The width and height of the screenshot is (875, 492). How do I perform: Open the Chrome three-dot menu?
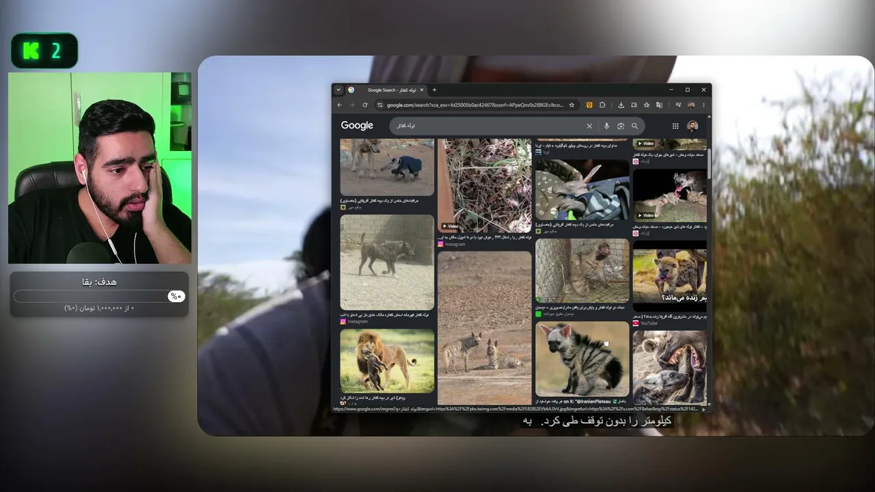pyautogui.click(x=703, y=105)
